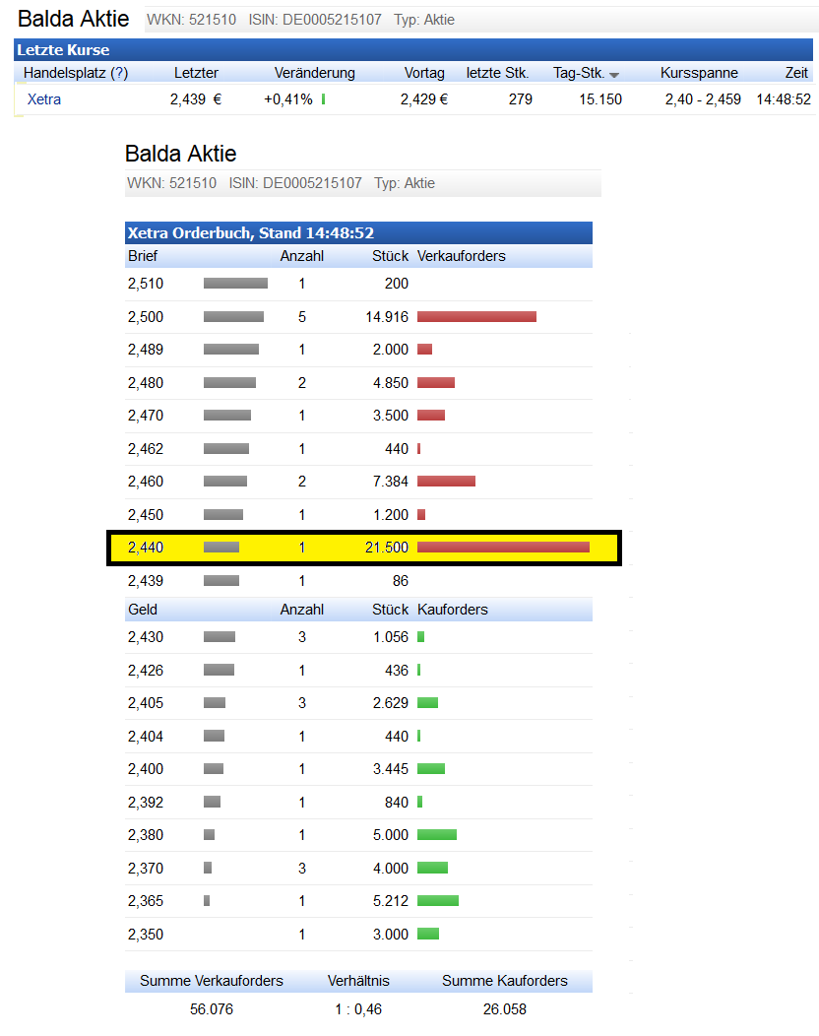Screen dimensions: 819x1036
Task: Select the ask price 2,470
Action: click(146, 416)
